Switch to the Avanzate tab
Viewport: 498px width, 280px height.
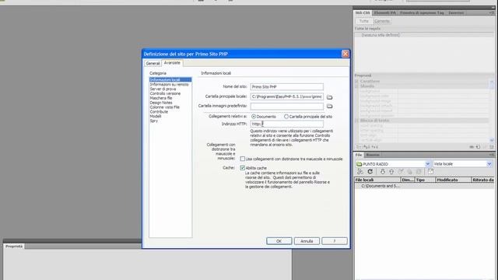pos(172,63)
